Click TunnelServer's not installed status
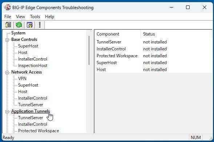Image resolution: width=214 pixels, height=142 pixels. tap(155, 42)
